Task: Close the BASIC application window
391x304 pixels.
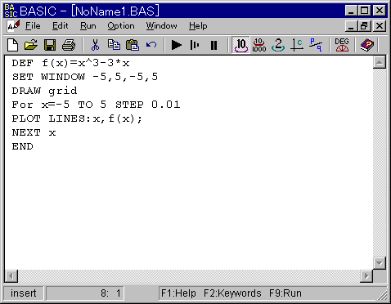Action: pos(380,11)
